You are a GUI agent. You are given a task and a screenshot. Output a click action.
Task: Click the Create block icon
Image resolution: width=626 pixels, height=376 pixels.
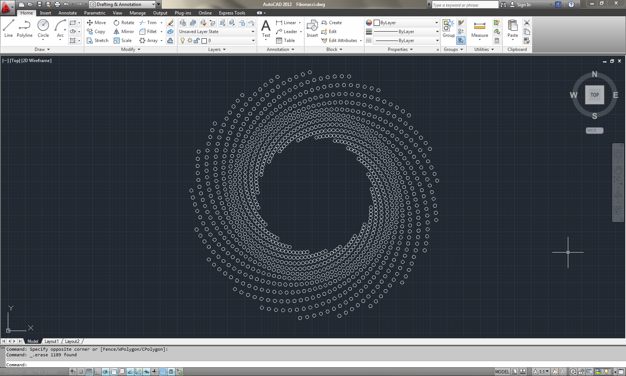click(325, 22)
